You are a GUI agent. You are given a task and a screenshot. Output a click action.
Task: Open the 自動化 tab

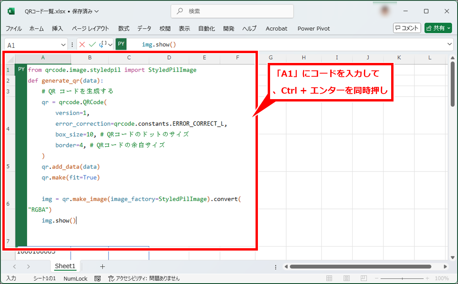(206, 28)
